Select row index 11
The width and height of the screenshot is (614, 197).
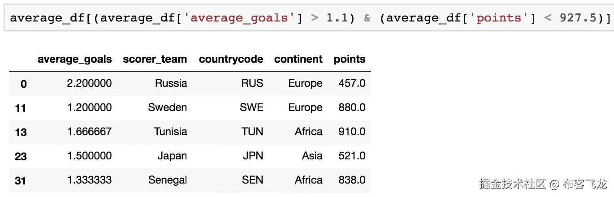[21, 108]
